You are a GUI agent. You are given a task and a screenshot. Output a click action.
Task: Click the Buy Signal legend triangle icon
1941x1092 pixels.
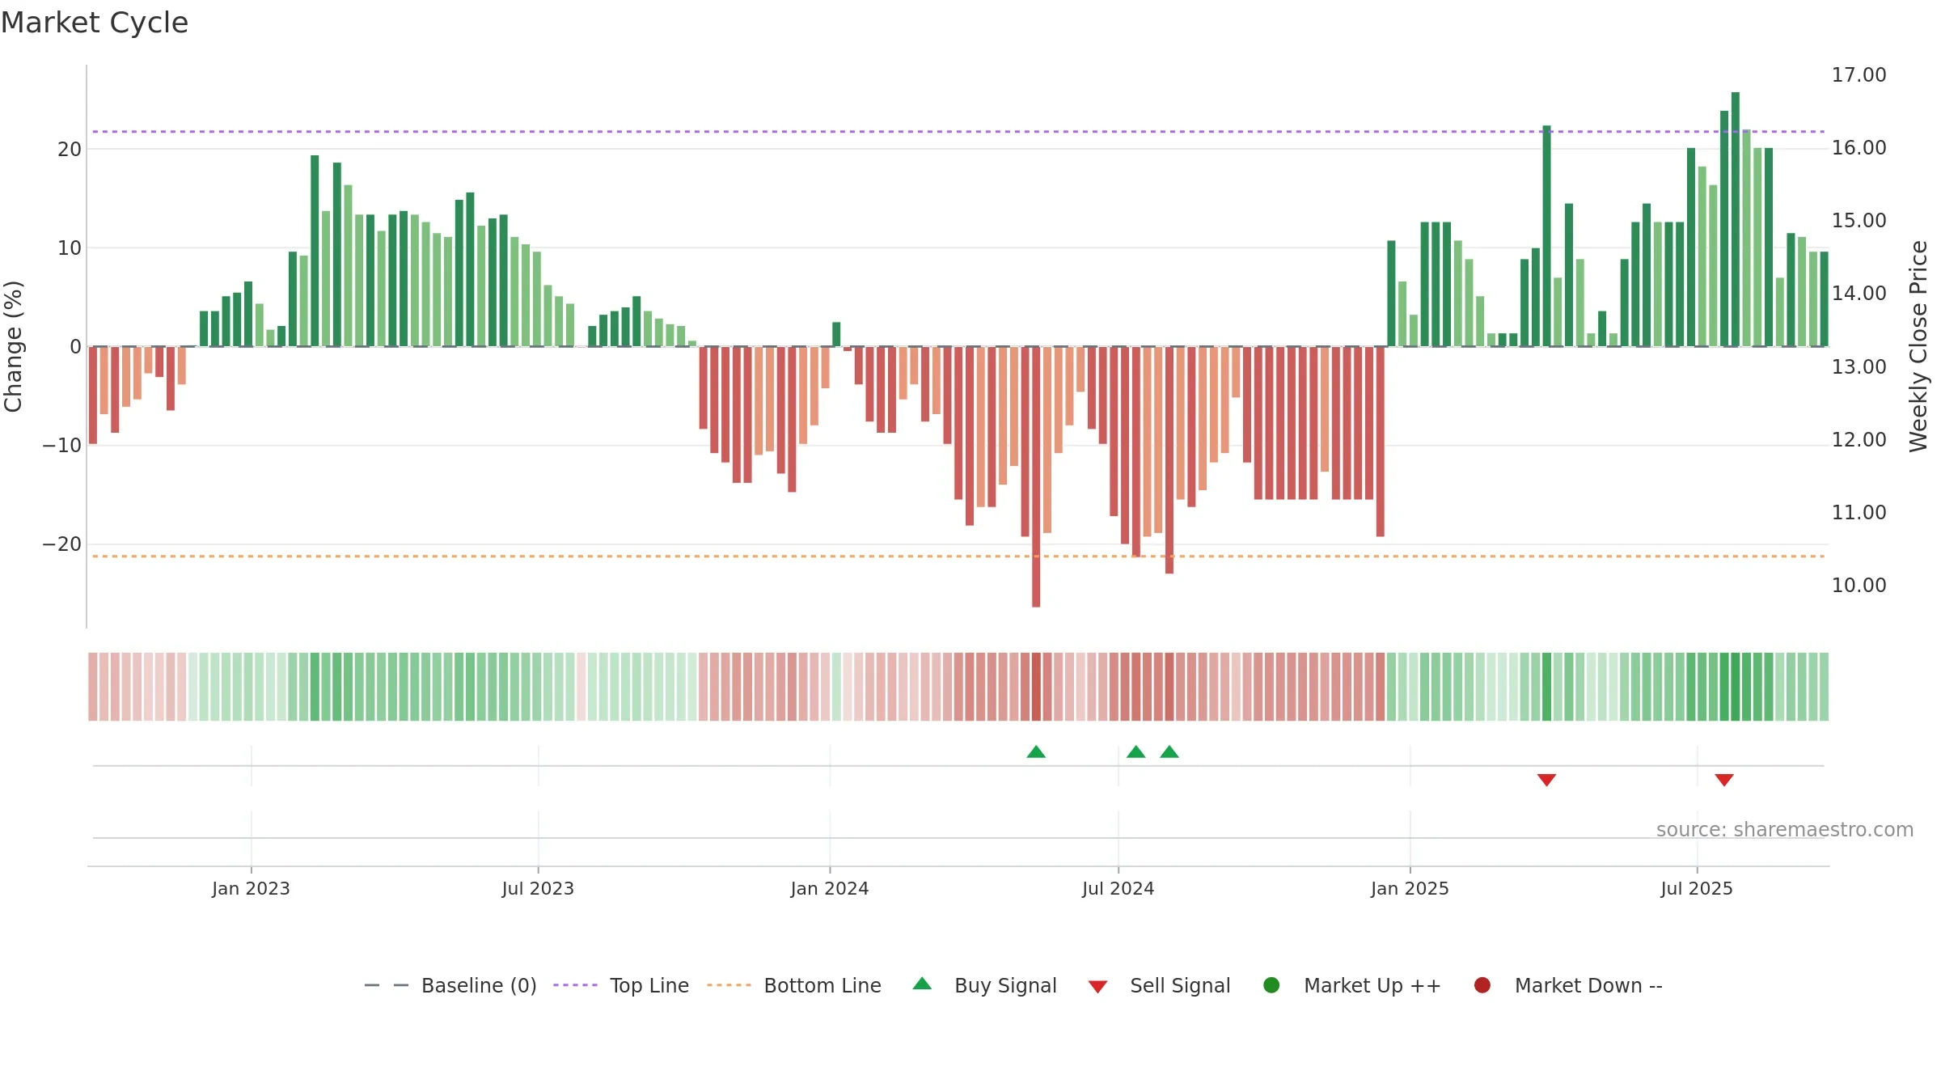pos(922,984)
